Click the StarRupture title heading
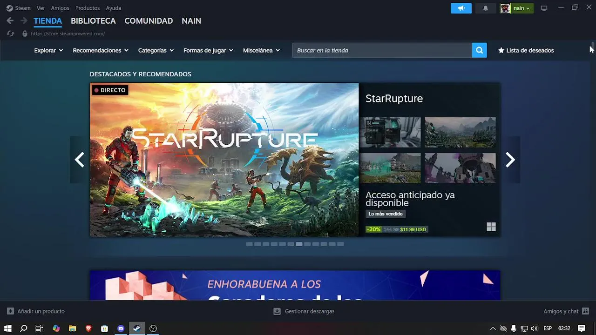This screenshot has height=335, width=596. (394, 99)
